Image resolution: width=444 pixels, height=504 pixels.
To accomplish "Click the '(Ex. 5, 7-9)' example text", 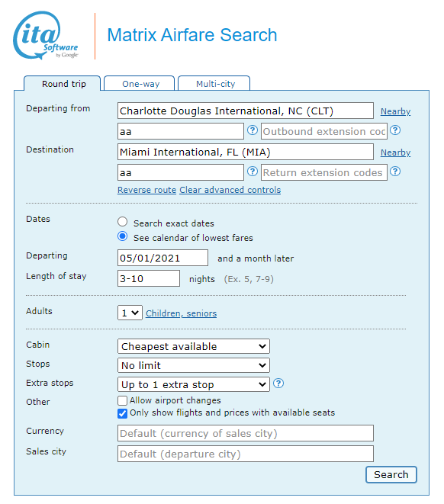I will coord(249,279).
